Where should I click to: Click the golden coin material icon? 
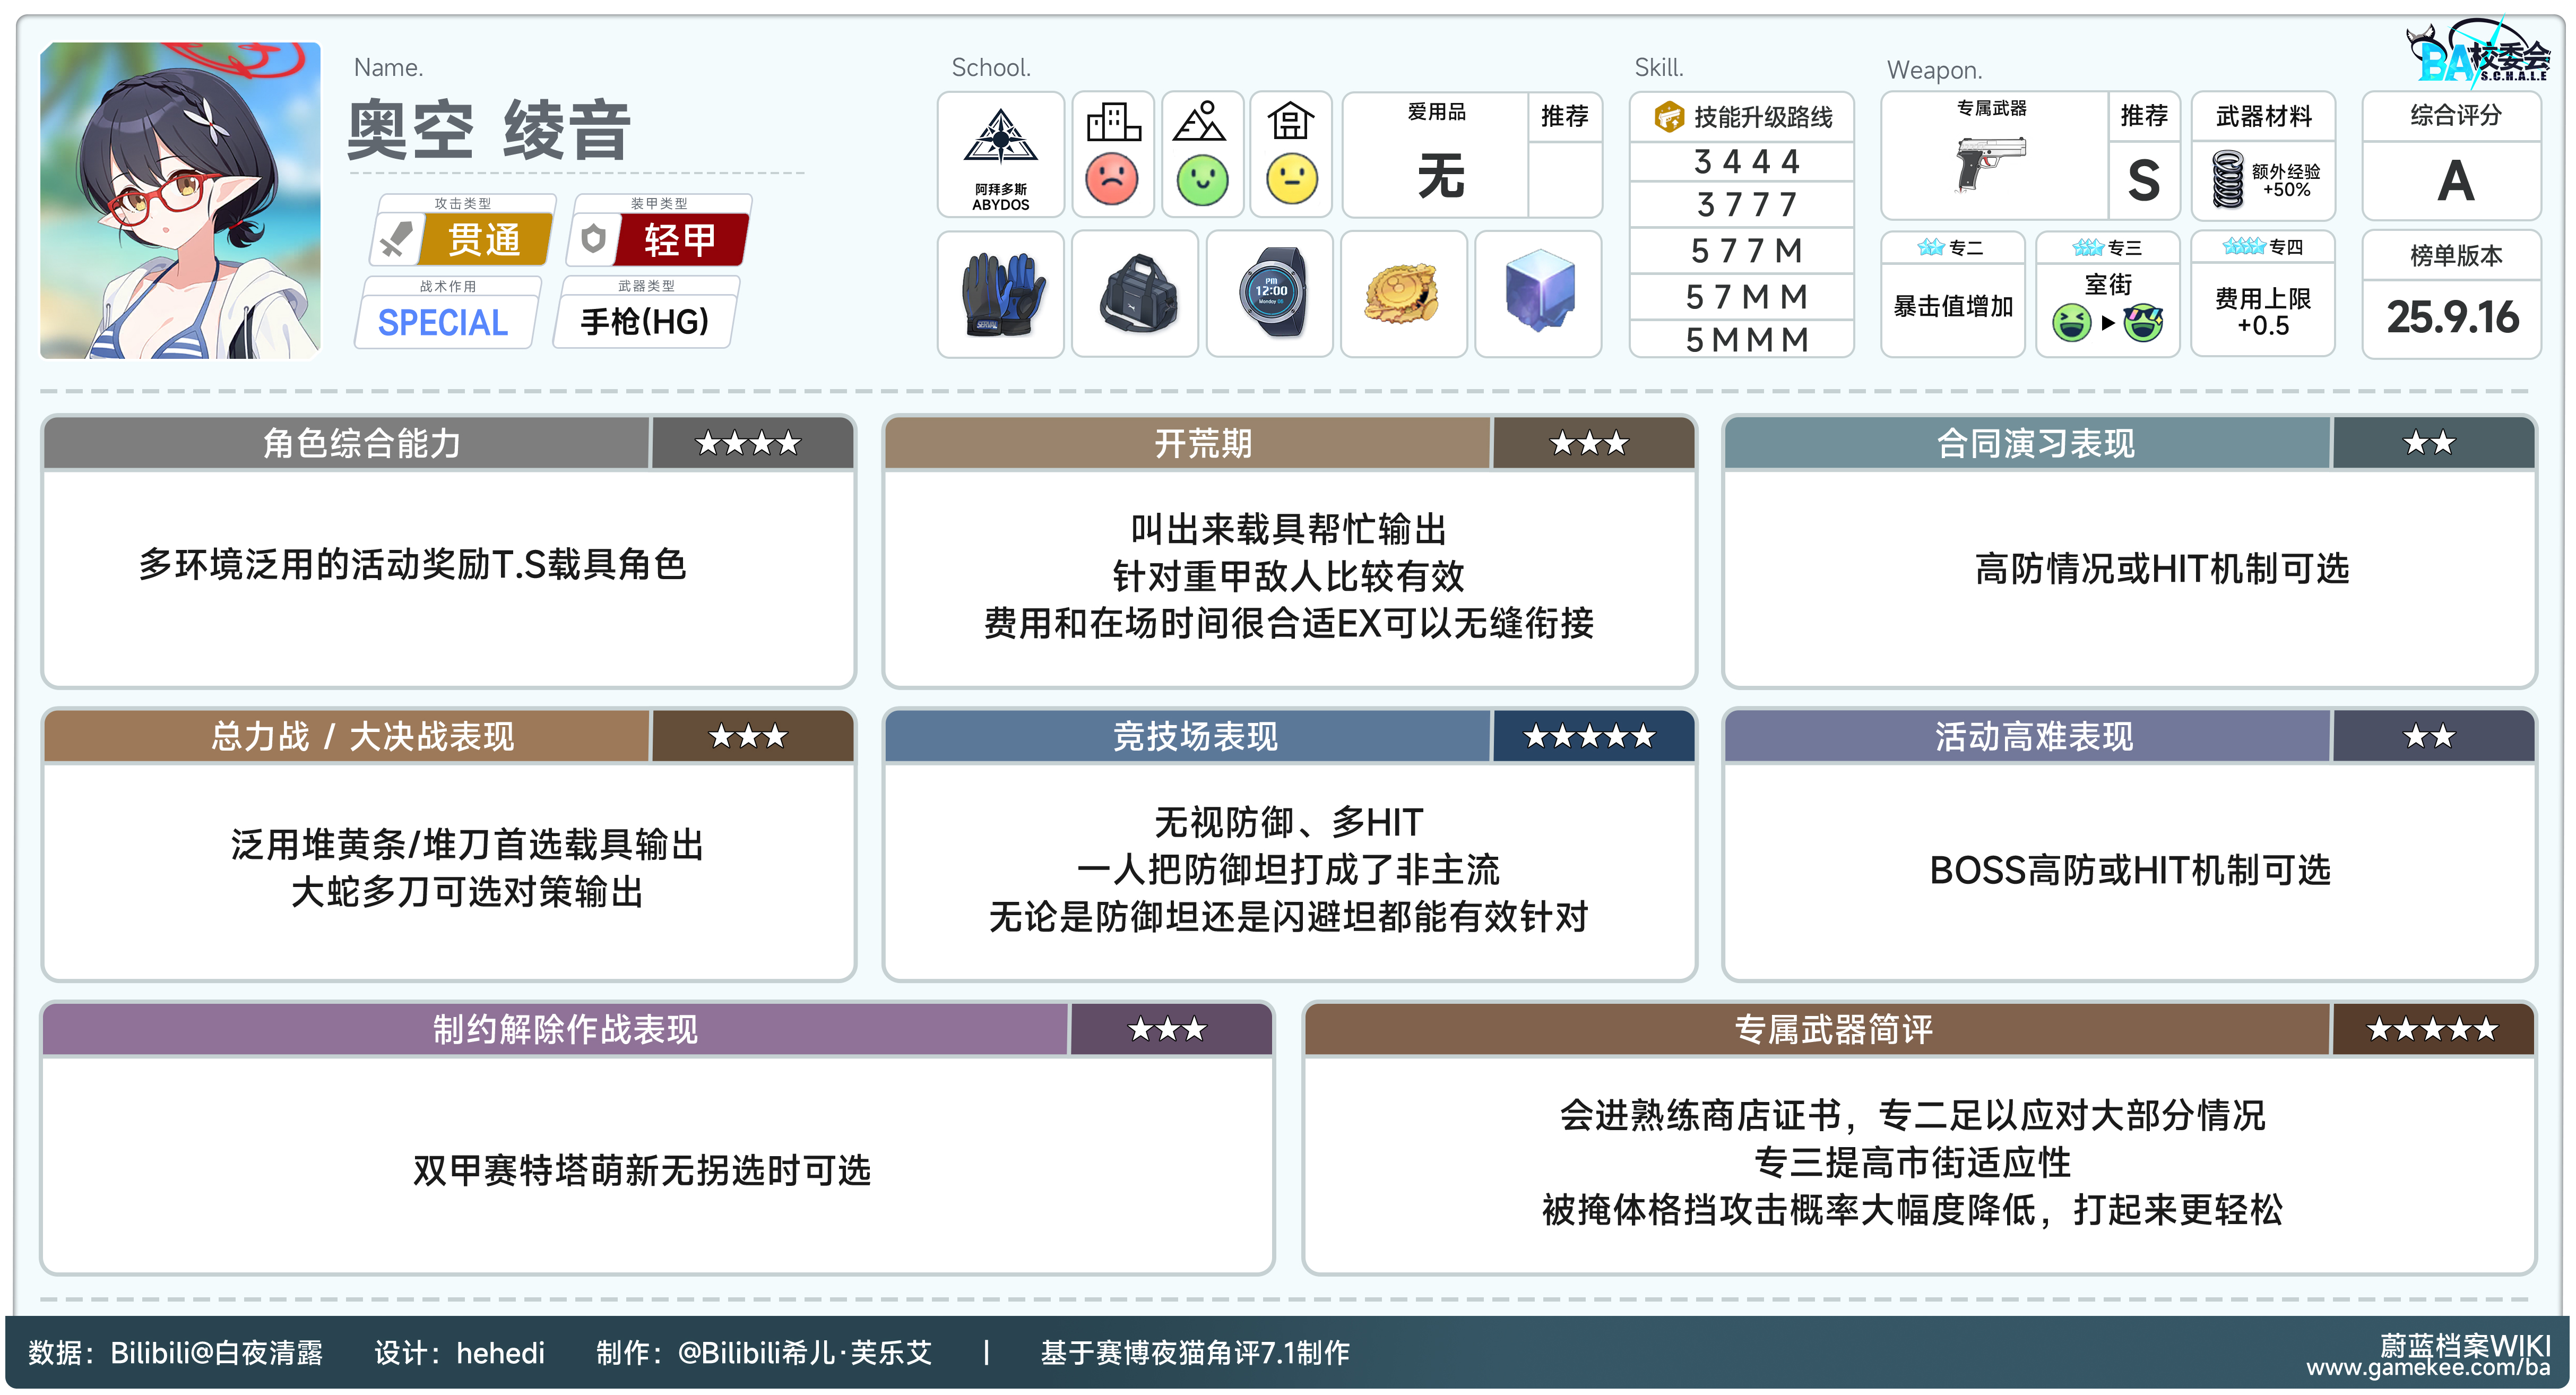pyautogui.click(x=1404, y=295)
